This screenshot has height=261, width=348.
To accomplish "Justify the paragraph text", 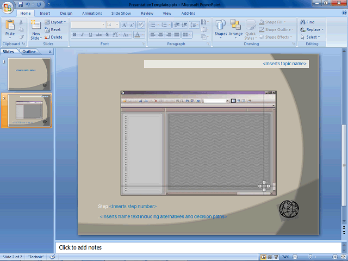I will 177,34.
